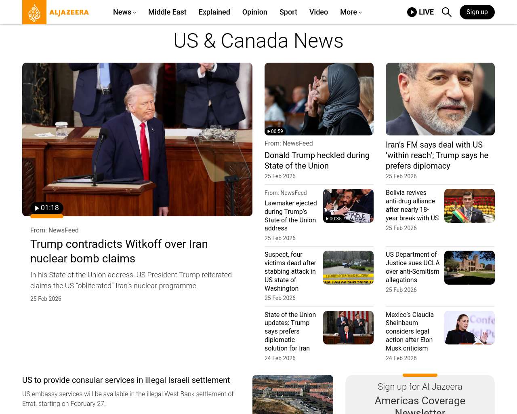Click the Al Jazeera logo
517x414 pixels.
(56, 12)
